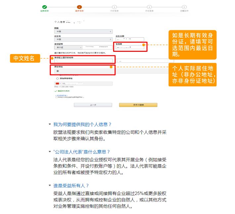
Task: Click the yellow save and continue button
Action: pyautogui.click(x=138, y=105)
